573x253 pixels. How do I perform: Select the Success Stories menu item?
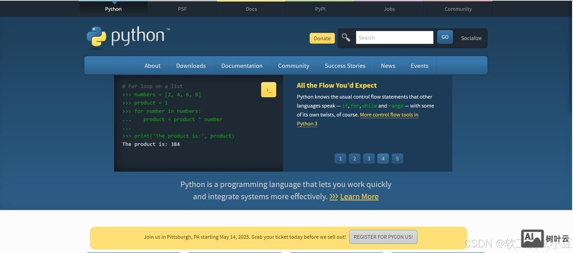coord(345,66)
